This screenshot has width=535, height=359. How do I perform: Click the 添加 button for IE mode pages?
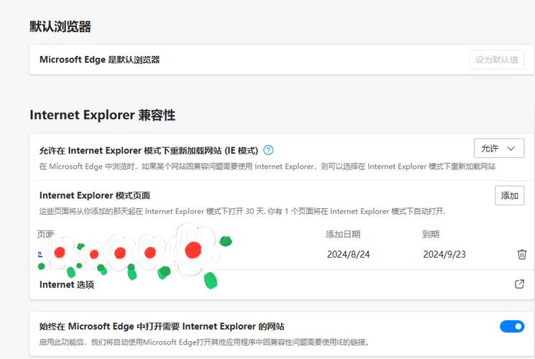pyautogui.click(x=509, y=195)
